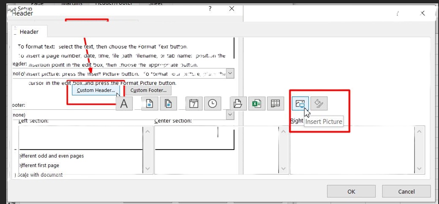The width and height of the screenshot is (439, 204).
Task: Confirm the header with OK
Action: [x=351, y=191]
